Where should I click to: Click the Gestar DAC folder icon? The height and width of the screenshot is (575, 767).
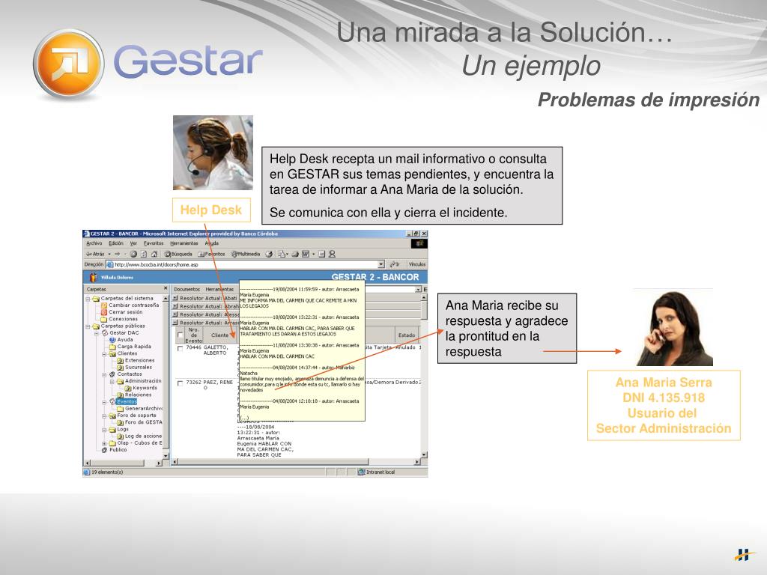coord(104,332)
